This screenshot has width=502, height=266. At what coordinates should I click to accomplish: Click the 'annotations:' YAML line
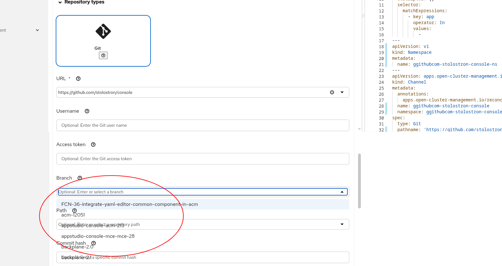[413, 94]
